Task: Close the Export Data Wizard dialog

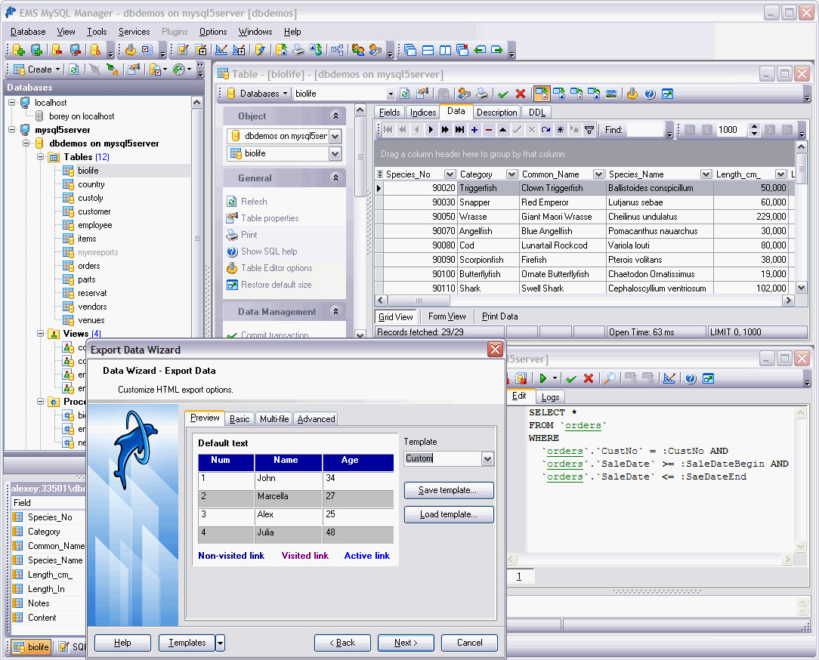Action: [x=495, y=350]
